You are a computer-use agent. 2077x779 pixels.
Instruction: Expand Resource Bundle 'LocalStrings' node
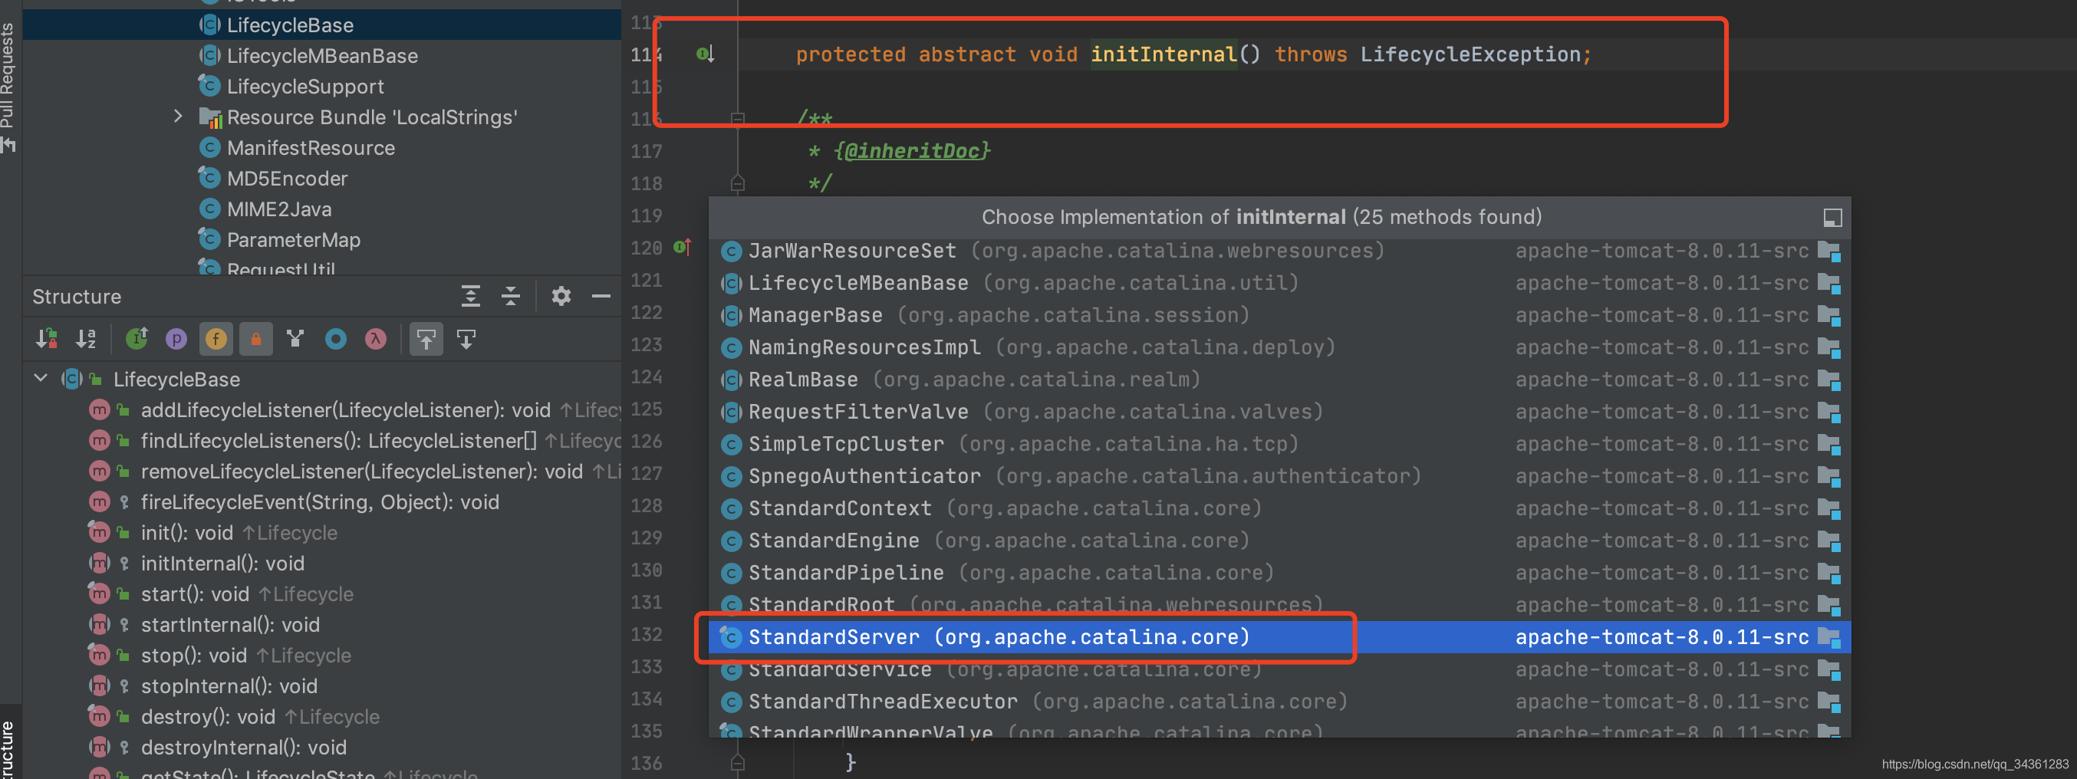coord(178,117)
